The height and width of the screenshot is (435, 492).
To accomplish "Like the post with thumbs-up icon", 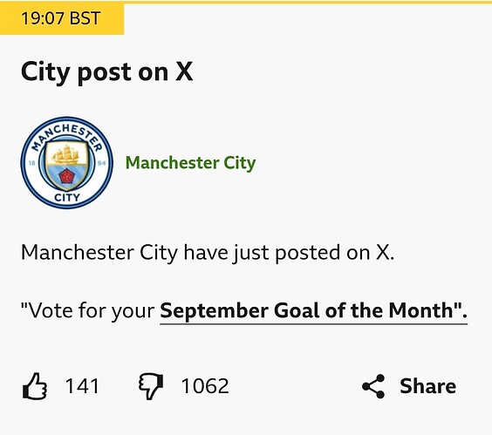I will click(35, 386).
